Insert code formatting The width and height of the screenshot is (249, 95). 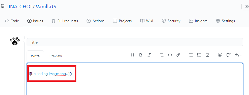[170, 55]
